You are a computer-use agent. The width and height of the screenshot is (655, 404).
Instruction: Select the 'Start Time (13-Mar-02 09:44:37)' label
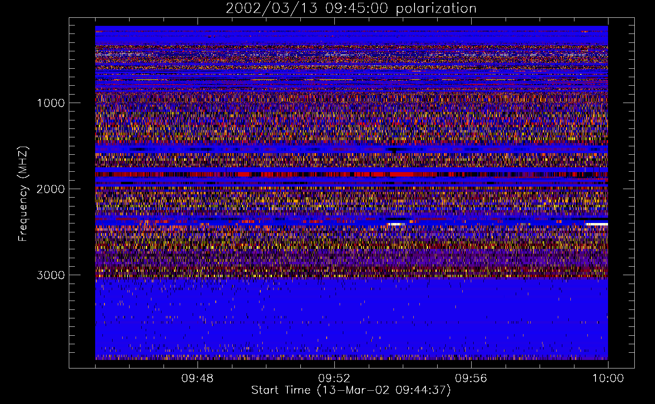click(351, 390)
